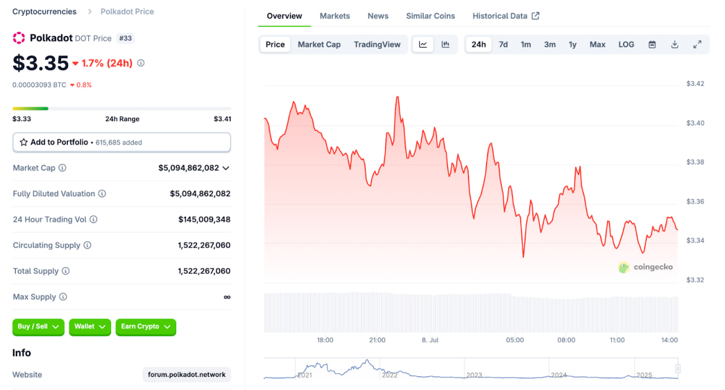Open the News tab
This screenshot has height=390, width=725.
378,16
